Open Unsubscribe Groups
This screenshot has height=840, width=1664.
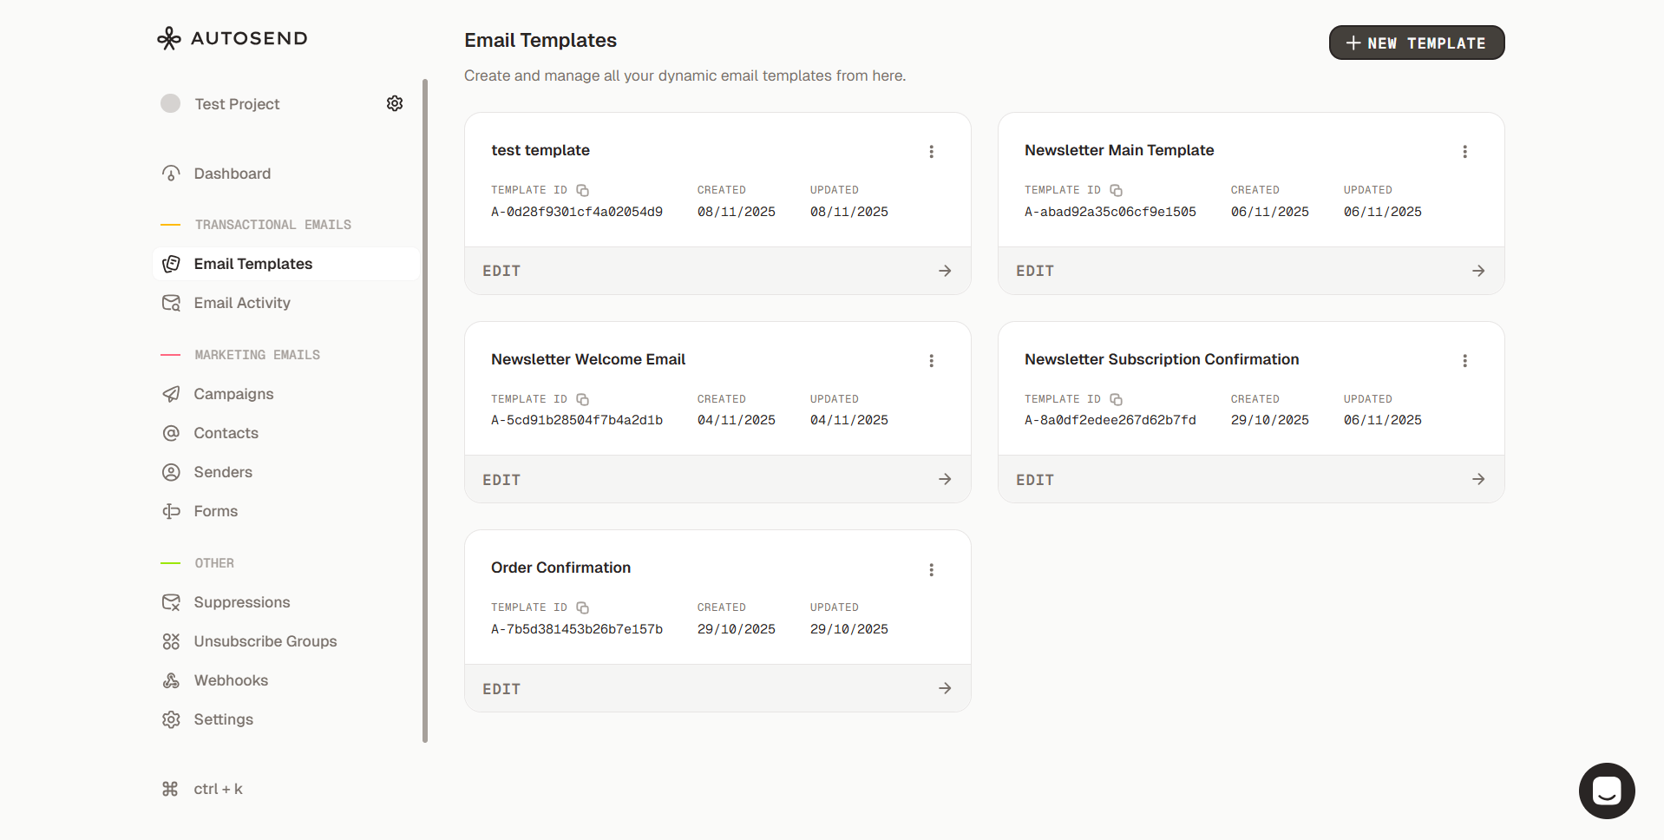(265, 640)
